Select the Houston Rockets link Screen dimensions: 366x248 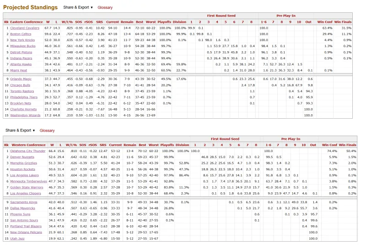point(22,169)
